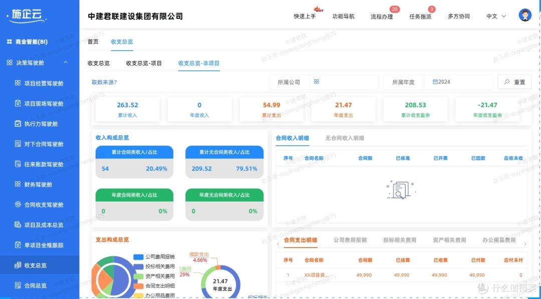This screenshot has height=299, width=541.
Task: Click the 项目经营驾驶舱 icon
Action: (x=18, y=83)
